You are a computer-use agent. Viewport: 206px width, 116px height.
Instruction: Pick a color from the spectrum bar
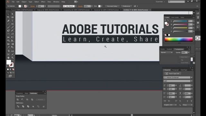click(179, 39)
